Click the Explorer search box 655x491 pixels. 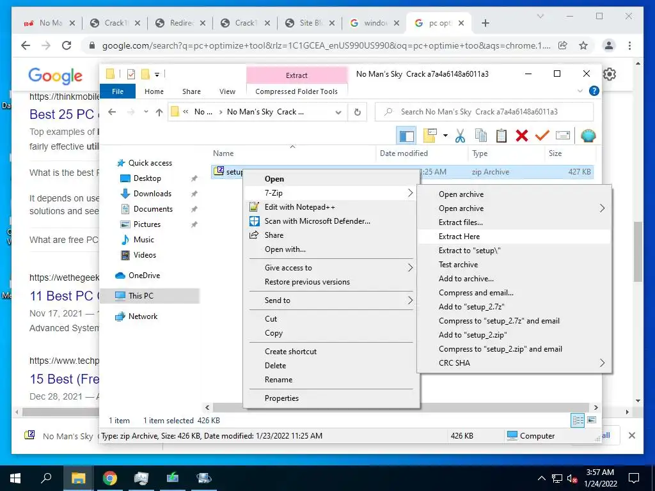click(485, 112)
